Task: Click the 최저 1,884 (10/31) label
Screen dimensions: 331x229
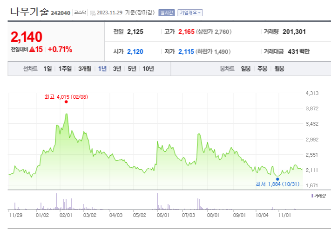Action: (x=277, y=184)
